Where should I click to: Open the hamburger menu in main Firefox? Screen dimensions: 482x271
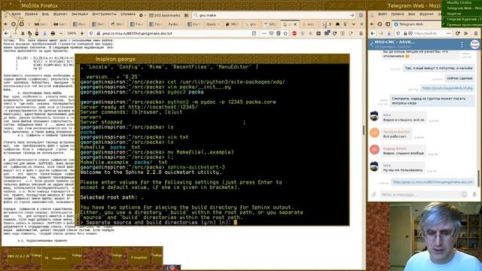tap(361, 33)
